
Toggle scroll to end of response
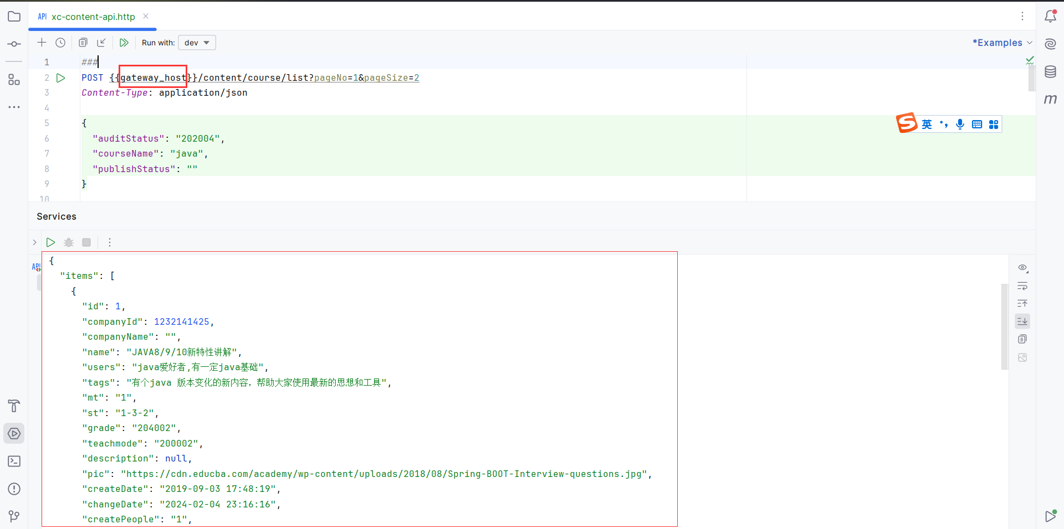pos(1022,321)
